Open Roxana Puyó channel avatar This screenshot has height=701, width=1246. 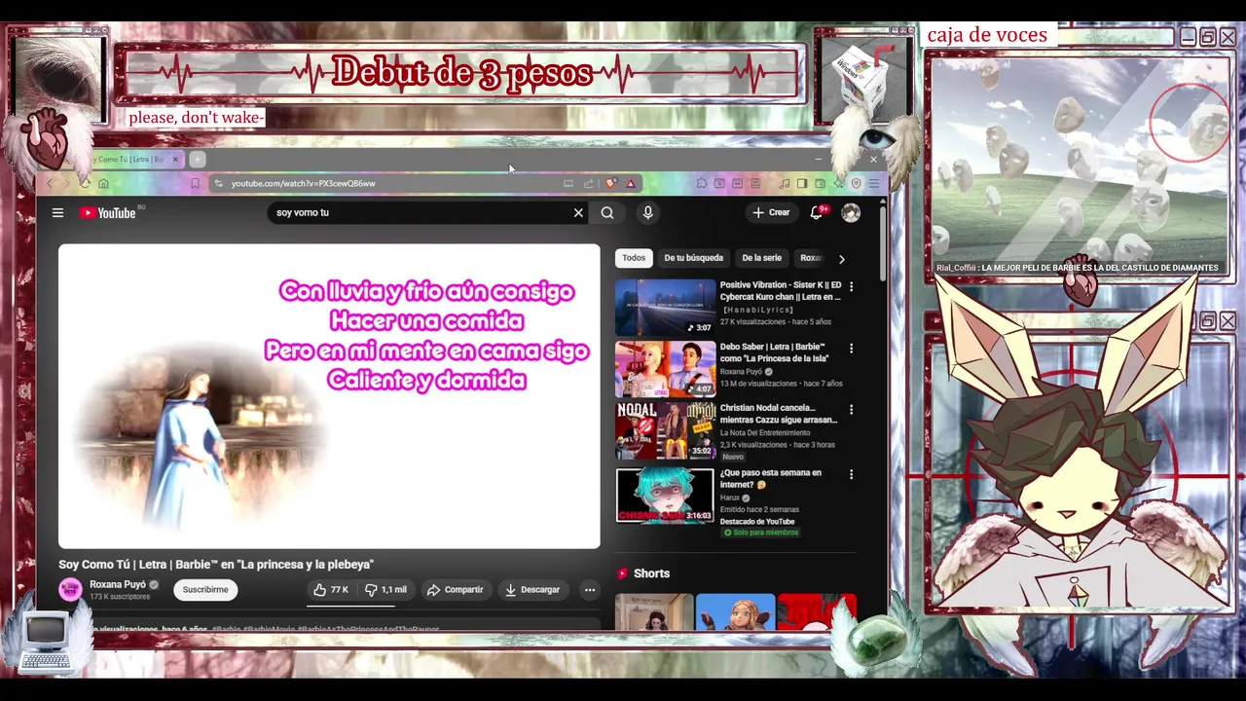click(70, 589)
